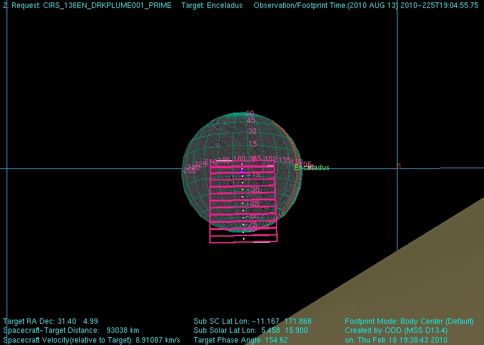Screen dimensions: 484x345
Task: Click the blue body-center marker on the globe
Action: tap(242, 172)
